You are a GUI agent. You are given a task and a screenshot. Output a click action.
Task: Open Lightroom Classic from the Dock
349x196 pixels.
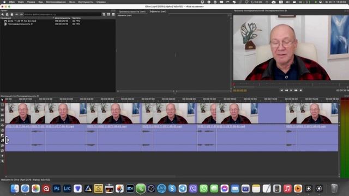pos(67,188)
